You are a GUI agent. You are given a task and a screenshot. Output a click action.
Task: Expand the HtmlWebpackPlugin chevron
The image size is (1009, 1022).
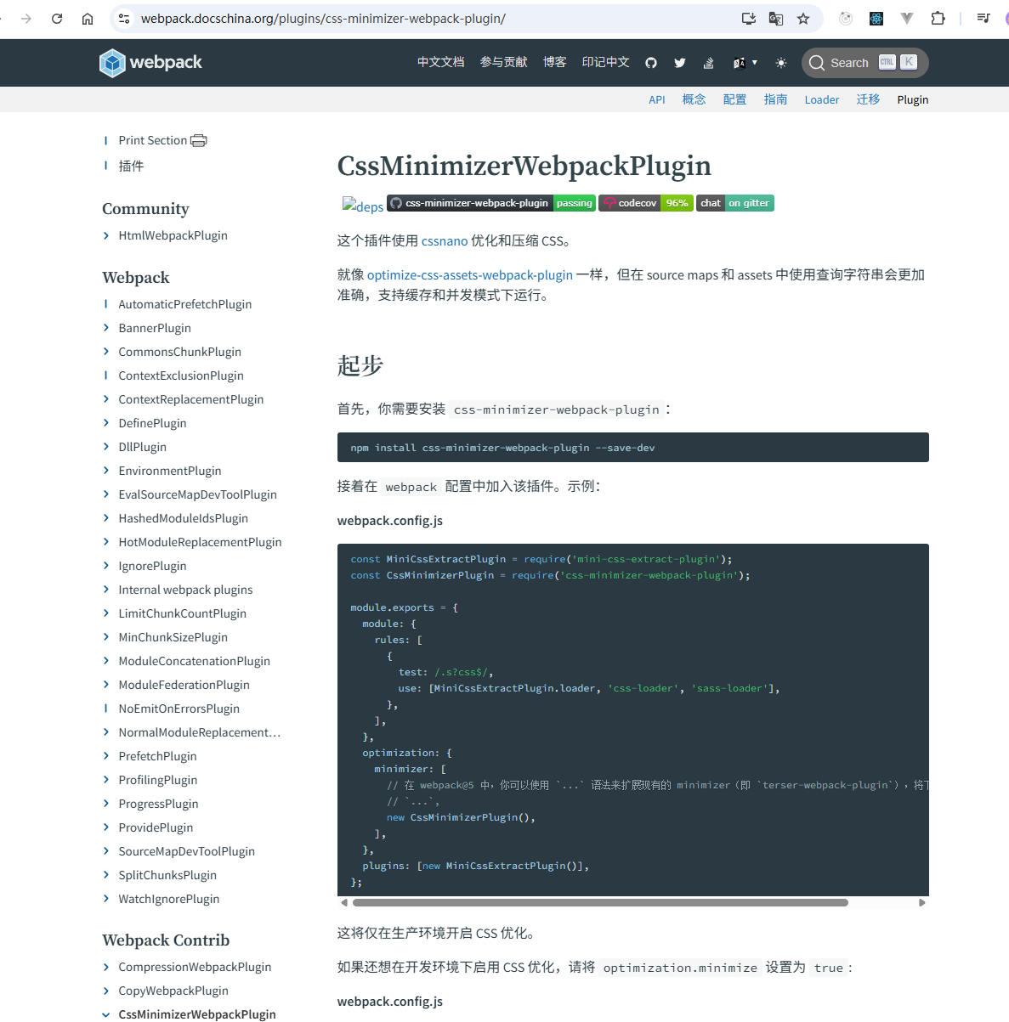pyautogui.click(x=106, y=236)
